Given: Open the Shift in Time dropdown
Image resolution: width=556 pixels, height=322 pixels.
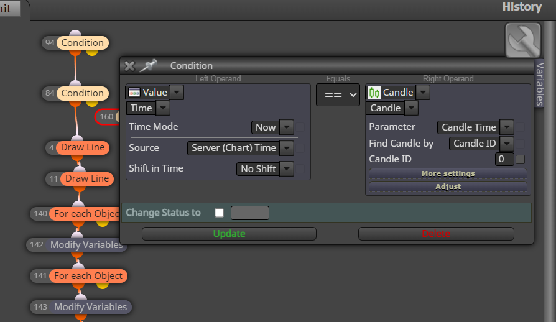Looking at the screenshot, I should tap(287, 168).
